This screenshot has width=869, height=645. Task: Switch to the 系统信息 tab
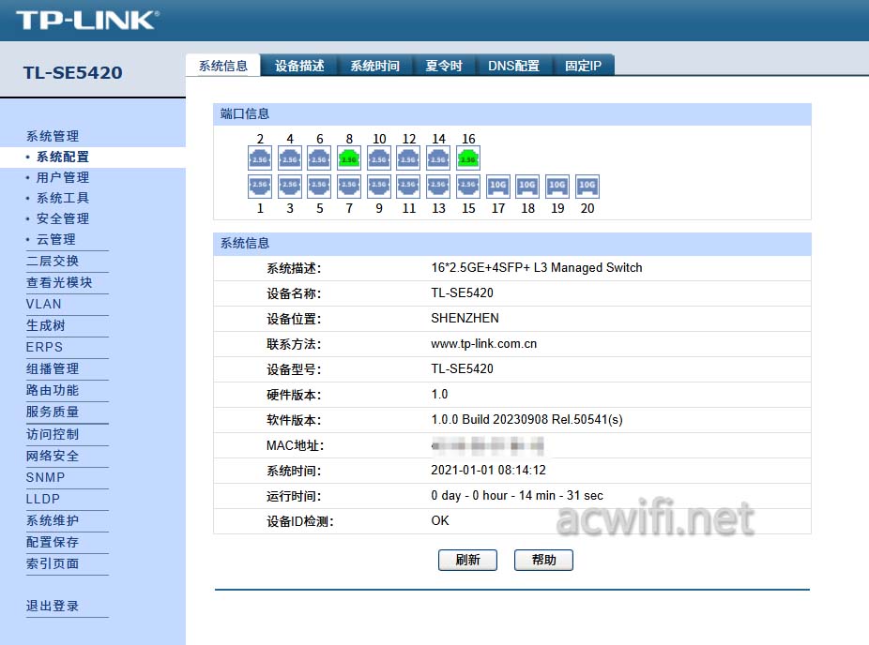pyautogui.click(x=222, y=66)
